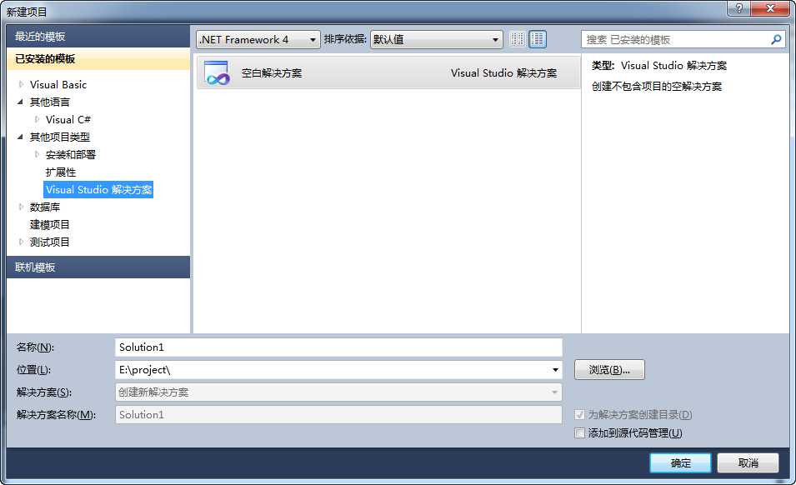Select the 建模项目 tree item
Viewport: 796px width, 485px height.
[x=49, y=224]
